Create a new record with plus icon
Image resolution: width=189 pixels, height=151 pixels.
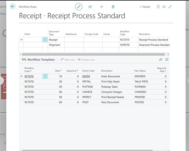click(101, 7)
